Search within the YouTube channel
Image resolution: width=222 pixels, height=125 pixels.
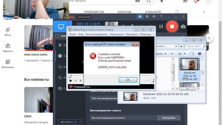177,12
